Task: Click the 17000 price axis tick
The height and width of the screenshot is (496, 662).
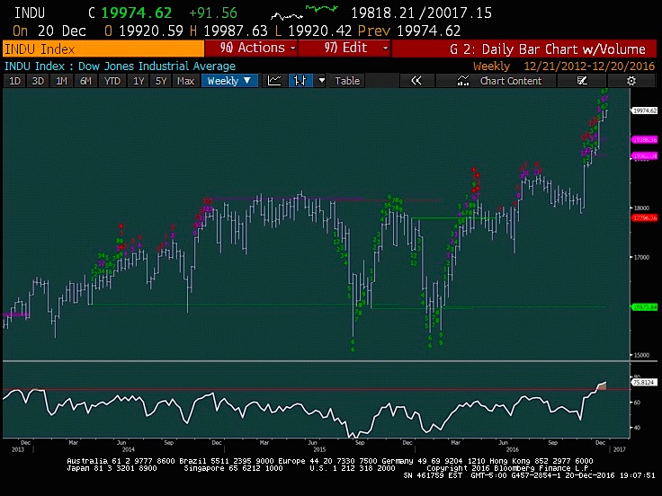Action: [x=640, y=257]
